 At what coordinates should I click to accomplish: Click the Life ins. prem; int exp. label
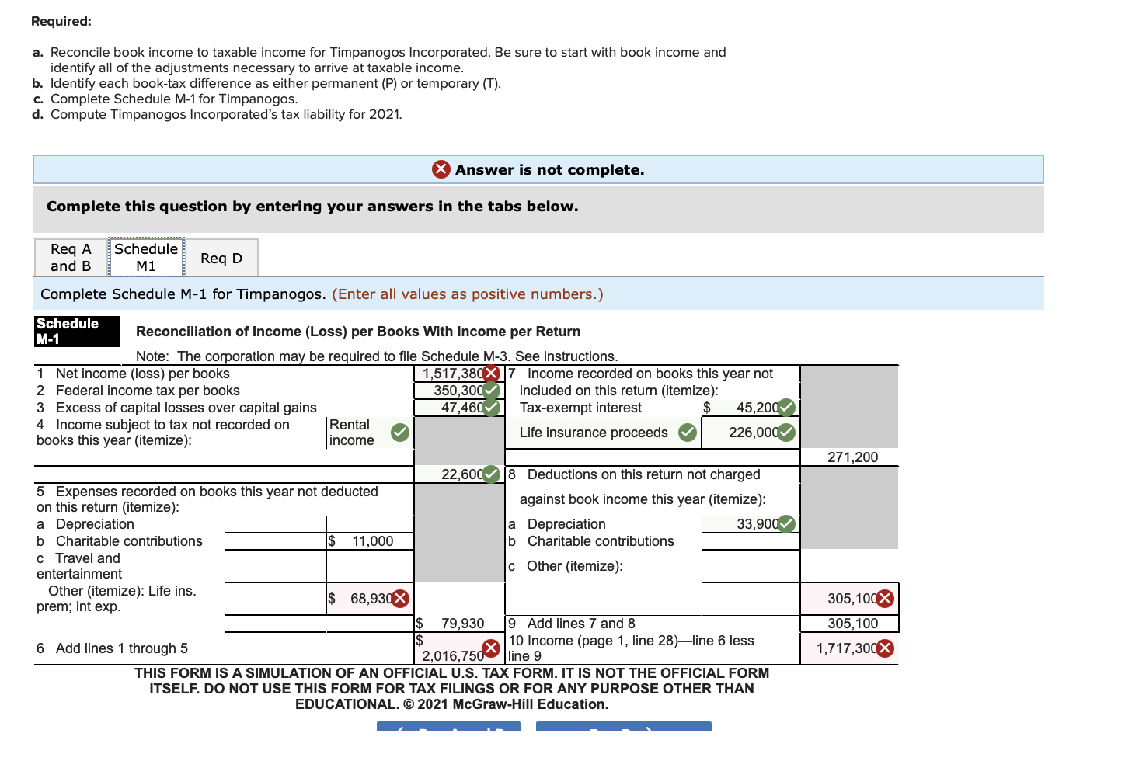(117, 599)
